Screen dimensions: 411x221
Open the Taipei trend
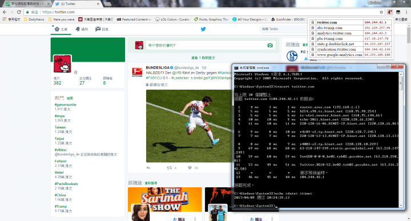coord(59,138)
